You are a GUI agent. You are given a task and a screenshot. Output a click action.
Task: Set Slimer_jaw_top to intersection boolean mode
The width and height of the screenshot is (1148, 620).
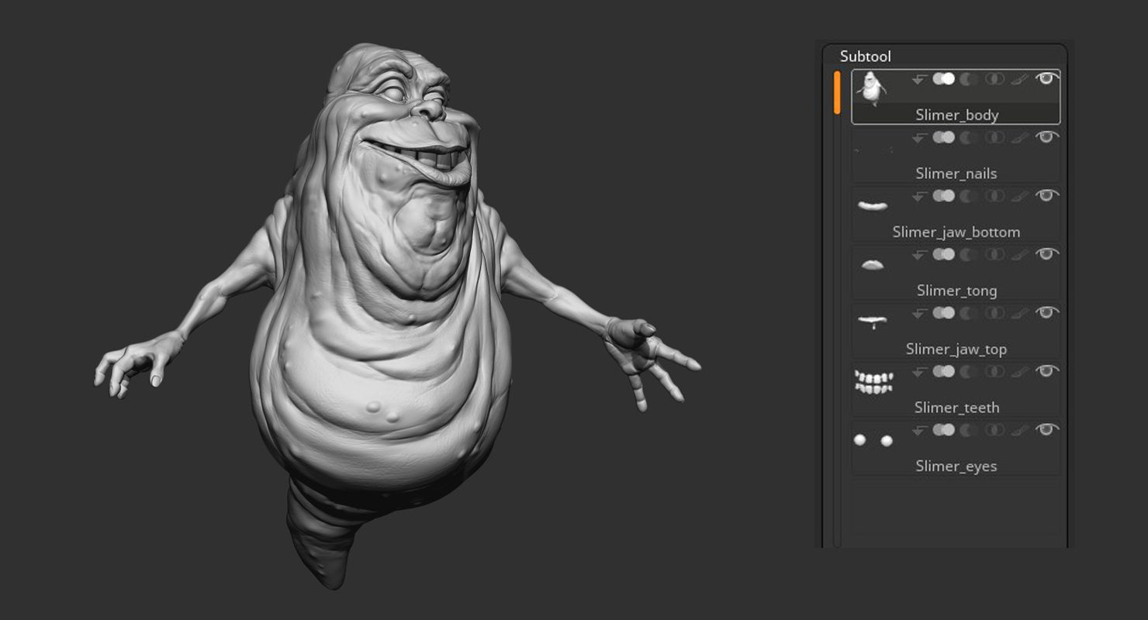point(994,313)
